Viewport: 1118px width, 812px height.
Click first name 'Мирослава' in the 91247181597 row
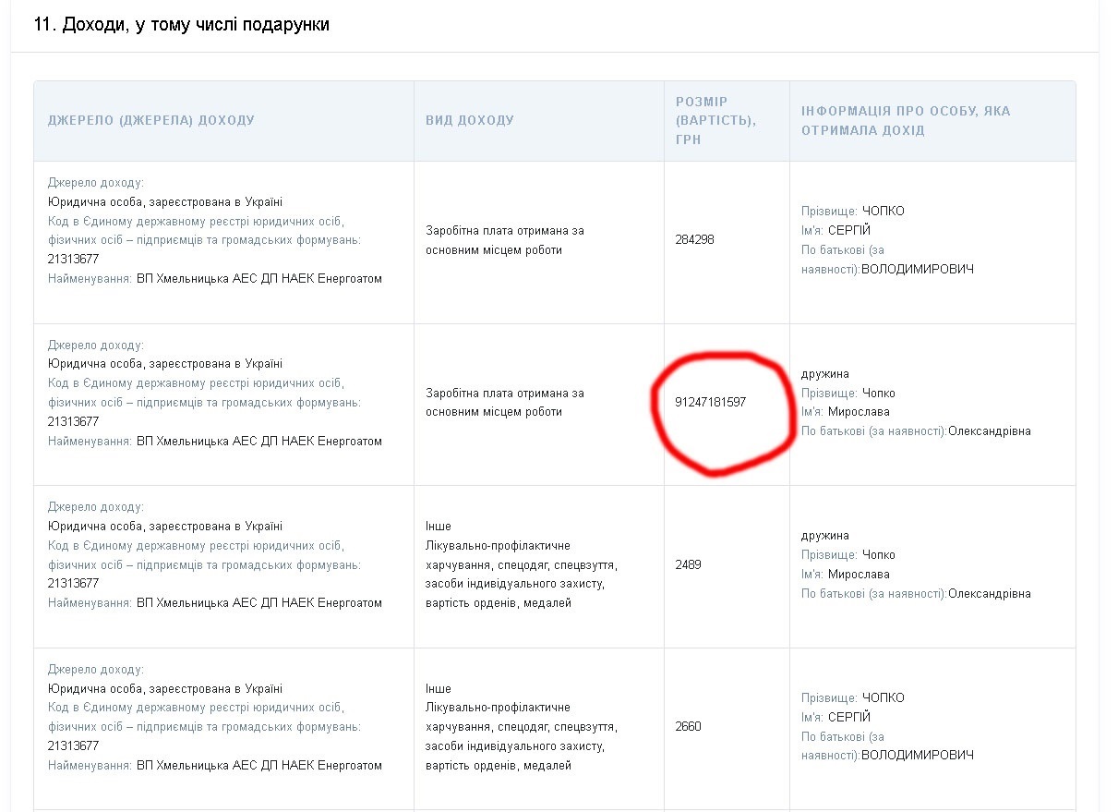[859, 412]
